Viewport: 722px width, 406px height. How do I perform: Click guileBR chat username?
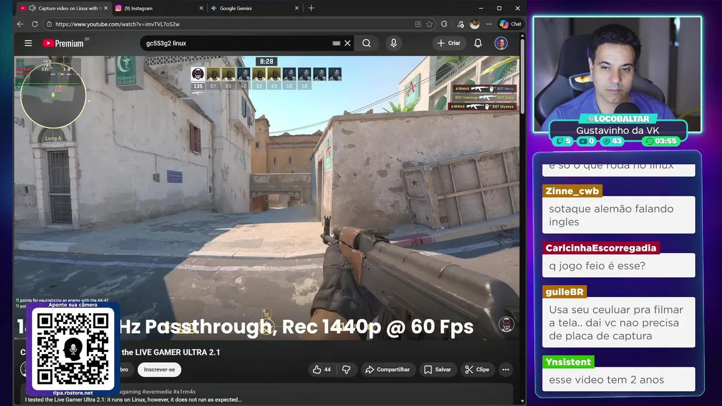point(564,292)
